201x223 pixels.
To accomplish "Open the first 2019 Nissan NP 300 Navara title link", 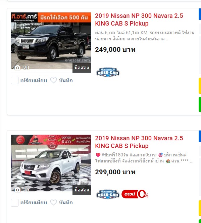I will [139, 20].
